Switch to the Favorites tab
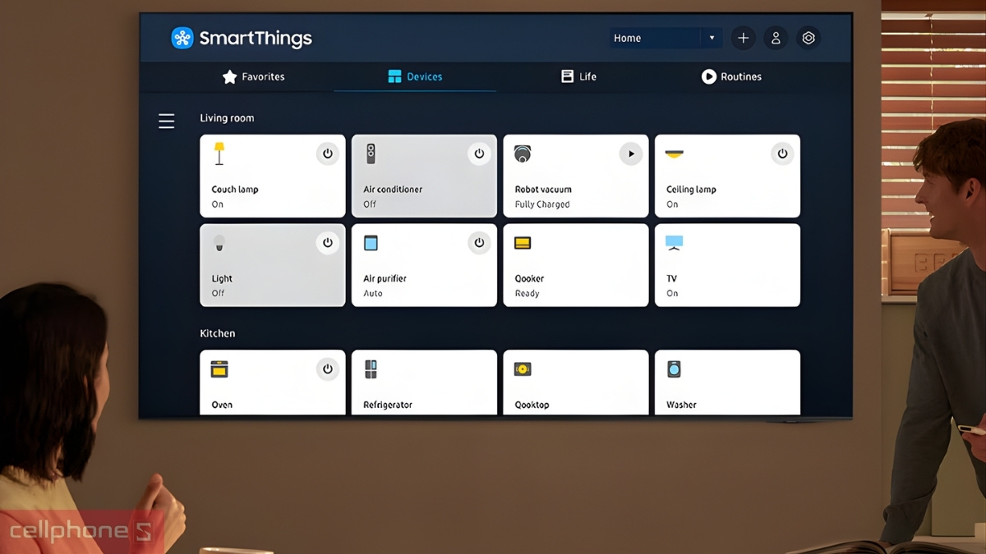The image size is (986, 554). [x=253, y=76]
